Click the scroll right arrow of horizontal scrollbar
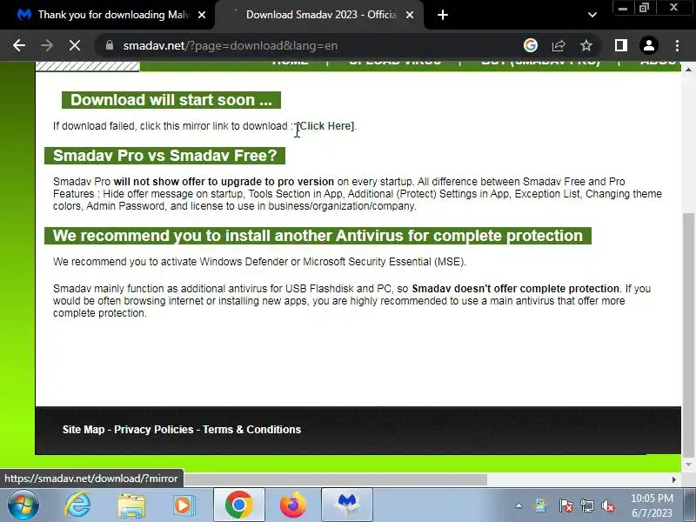 pyautogui.click(x=673, y=479)
